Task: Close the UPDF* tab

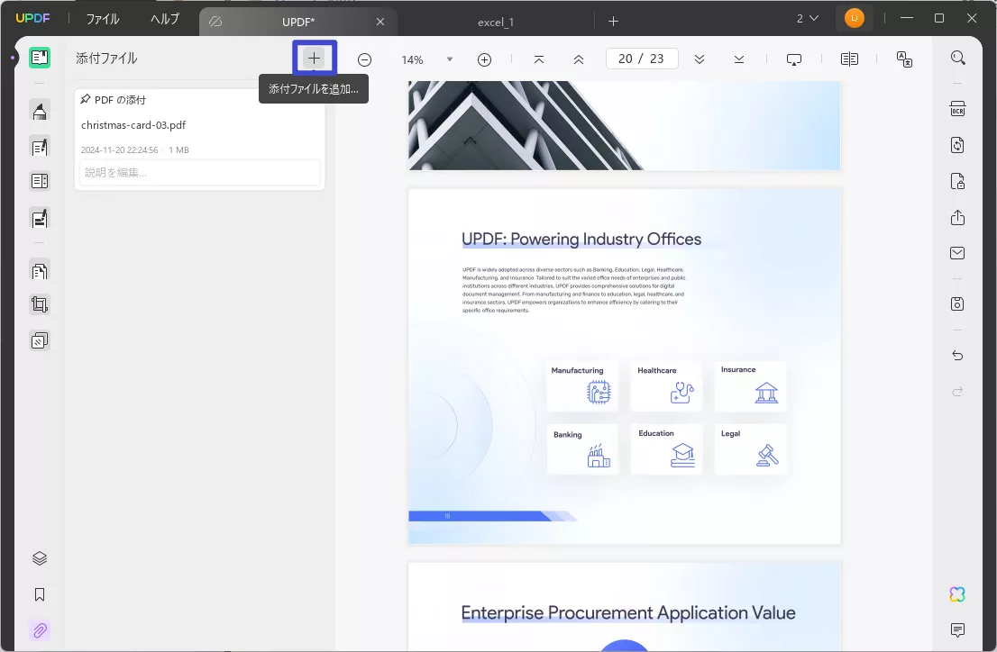Action: click(x=380, y=22)
